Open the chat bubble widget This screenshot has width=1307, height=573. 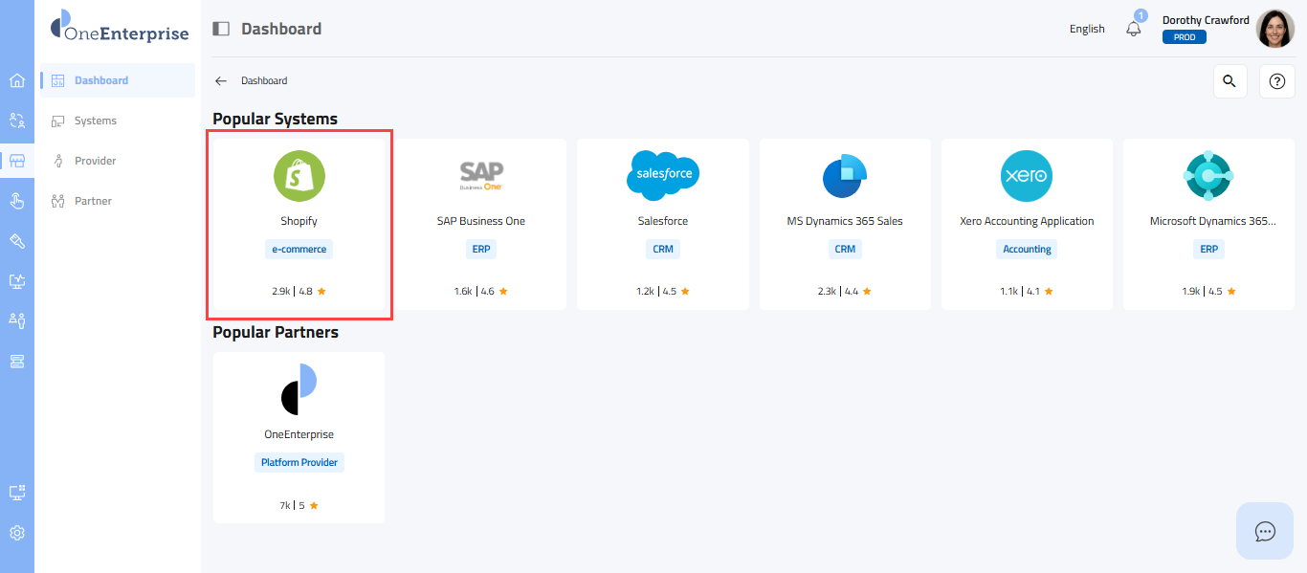pyautogui.click(x=1265, y=531)
